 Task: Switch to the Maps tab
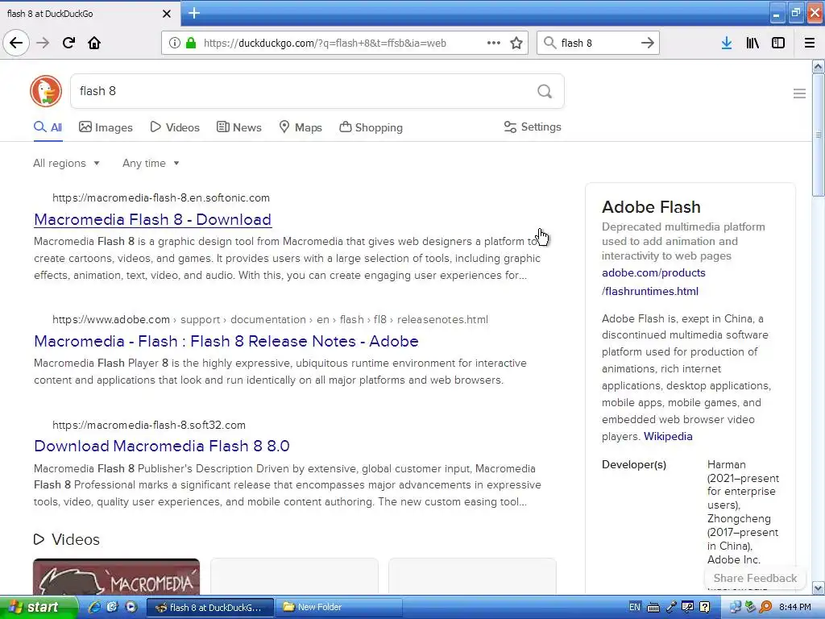[300, 127]
